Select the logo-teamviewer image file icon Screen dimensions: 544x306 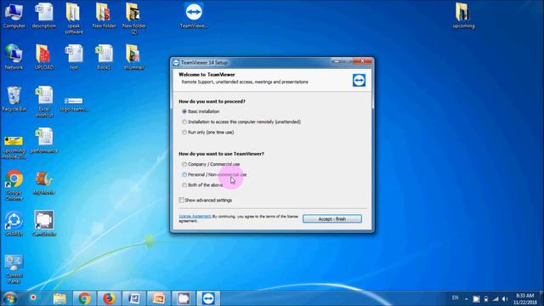(x=74, y=104)
